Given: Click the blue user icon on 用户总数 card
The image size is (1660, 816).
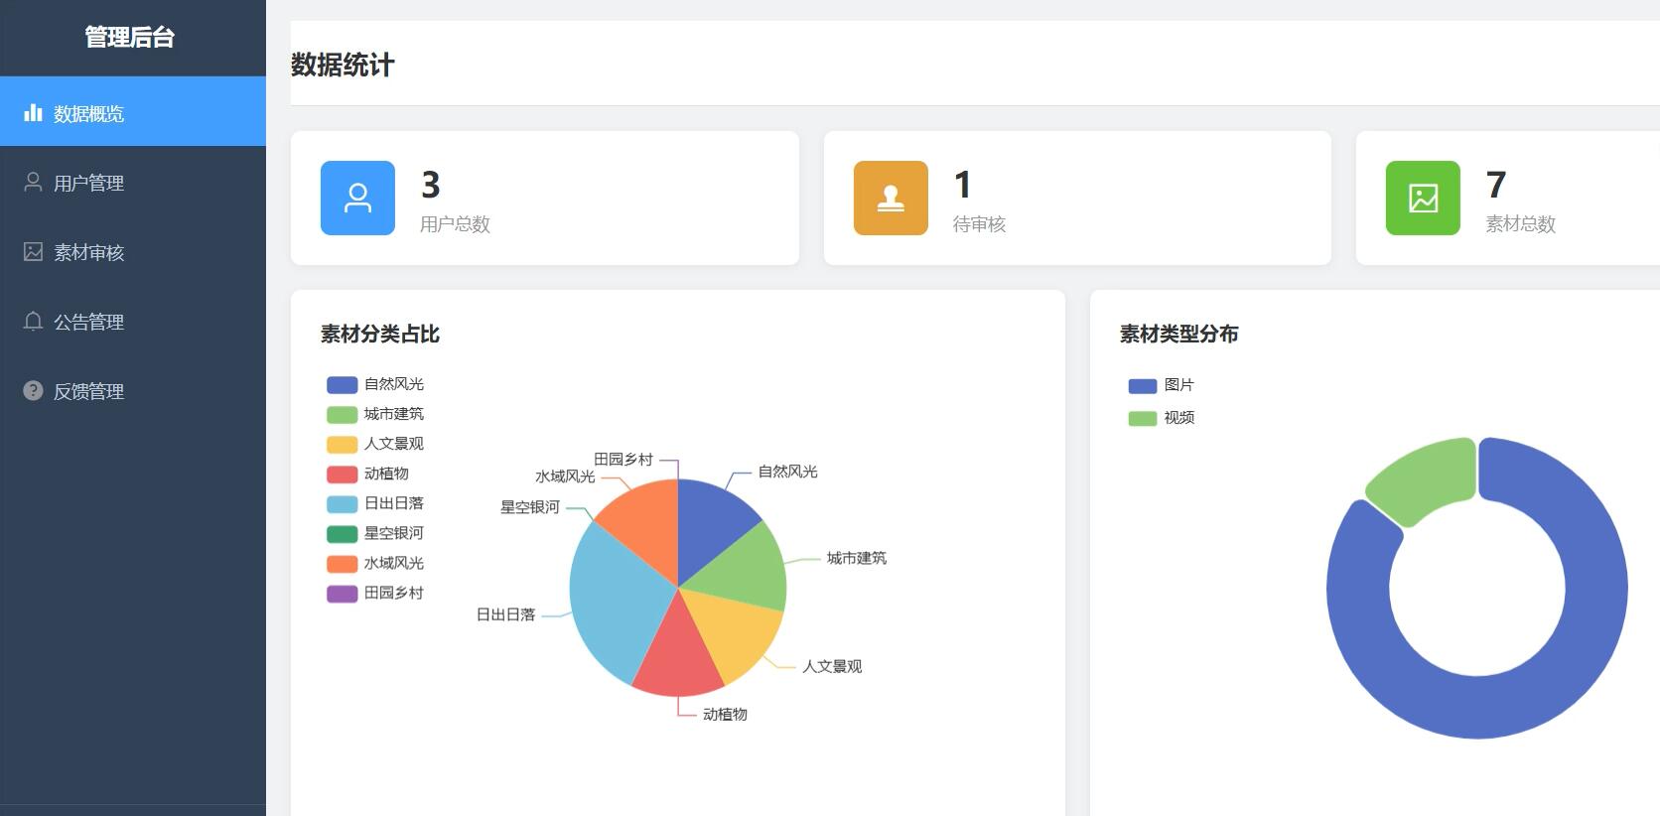Looking at the screenshot, I should [357, 198].
